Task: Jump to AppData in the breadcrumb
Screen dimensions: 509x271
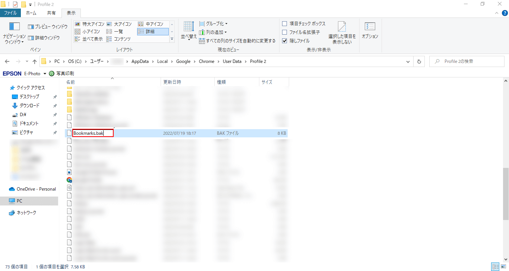Action: 140,61
